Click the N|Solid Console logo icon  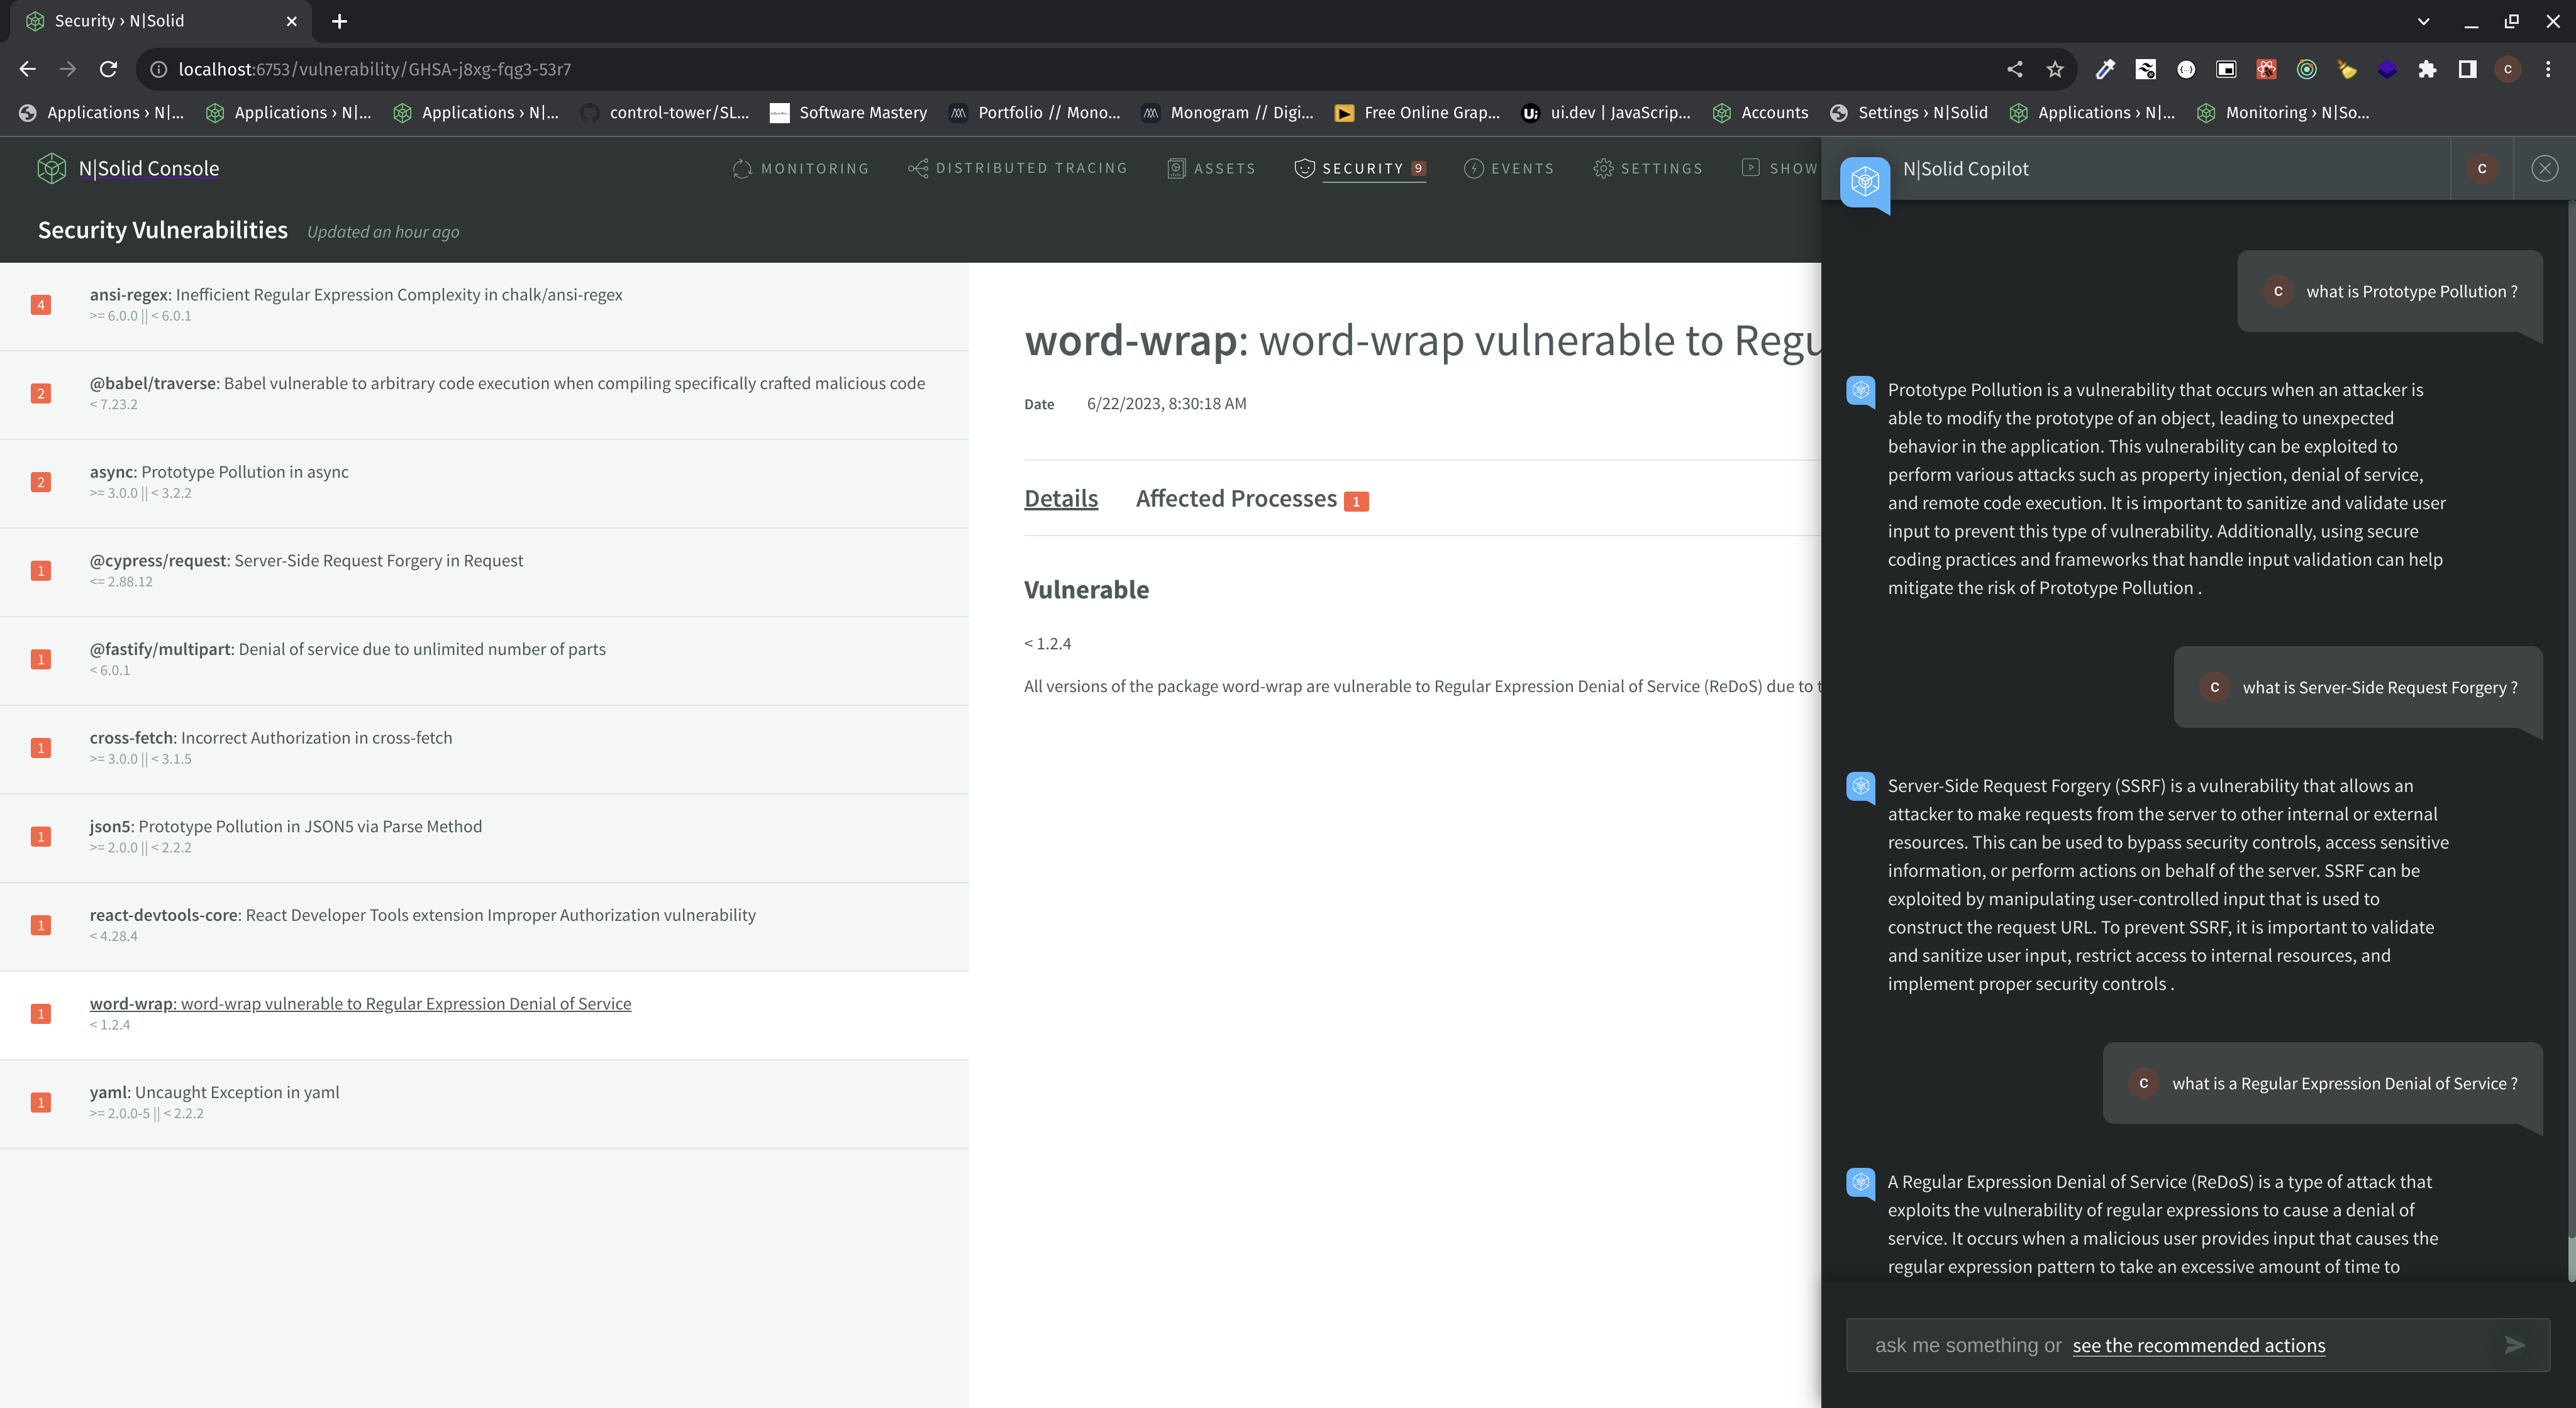tap(51, 169)
